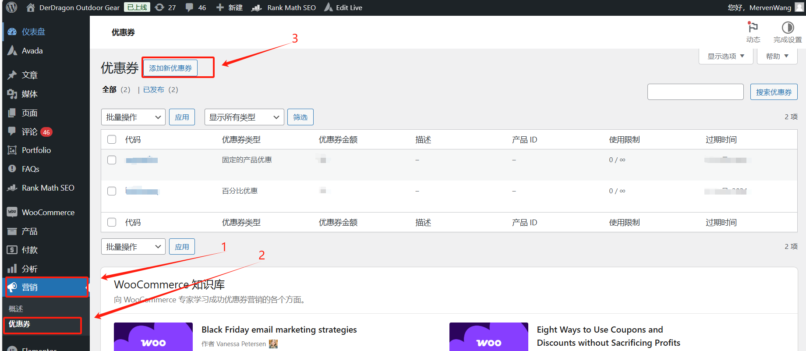
Task: Open Eight Ways to Use Coupons article
Action: [x=608, y=336]
